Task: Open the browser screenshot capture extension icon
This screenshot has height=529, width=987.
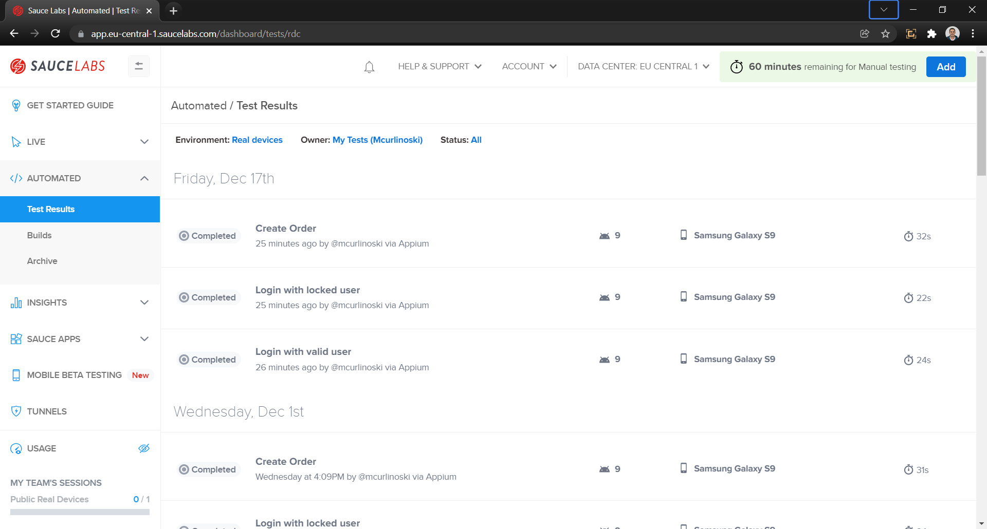Action: coord(911,33)
